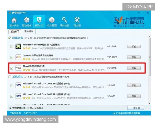
Task: Click the PhysX star rating
Action: click(27, 70)
